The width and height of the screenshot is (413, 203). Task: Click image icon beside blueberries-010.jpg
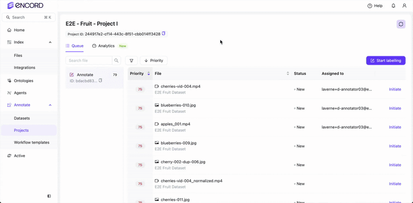point(157,105)
